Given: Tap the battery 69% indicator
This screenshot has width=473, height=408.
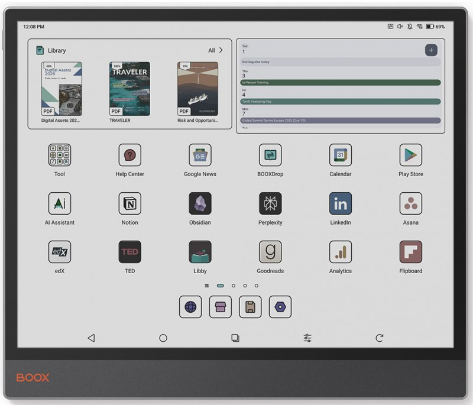Looking at the screenshot, I should [435, 27].
